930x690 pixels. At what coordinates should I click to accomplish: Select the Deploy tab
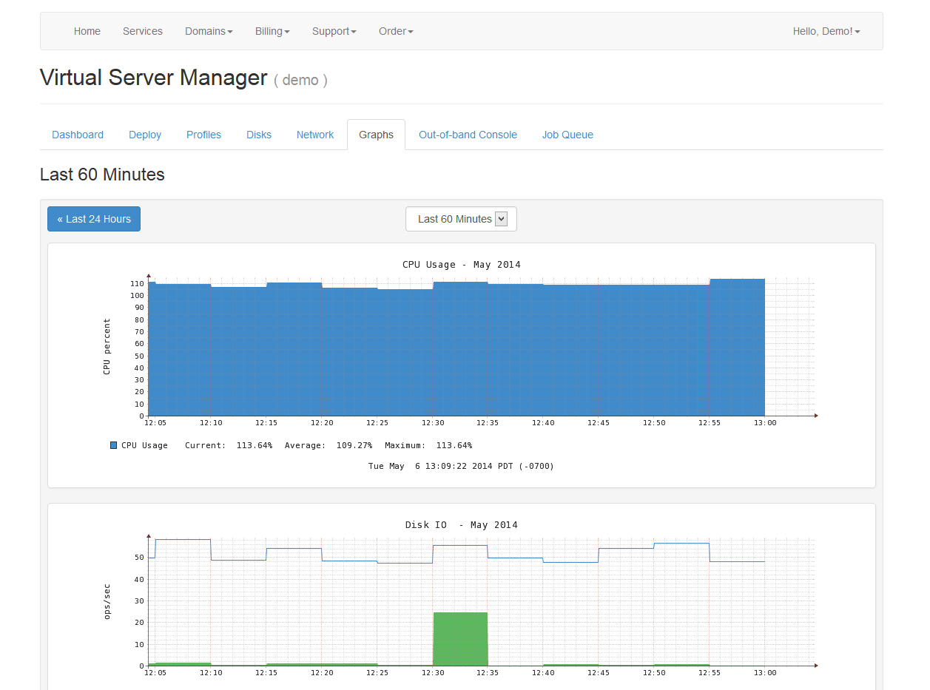[145, 135]
